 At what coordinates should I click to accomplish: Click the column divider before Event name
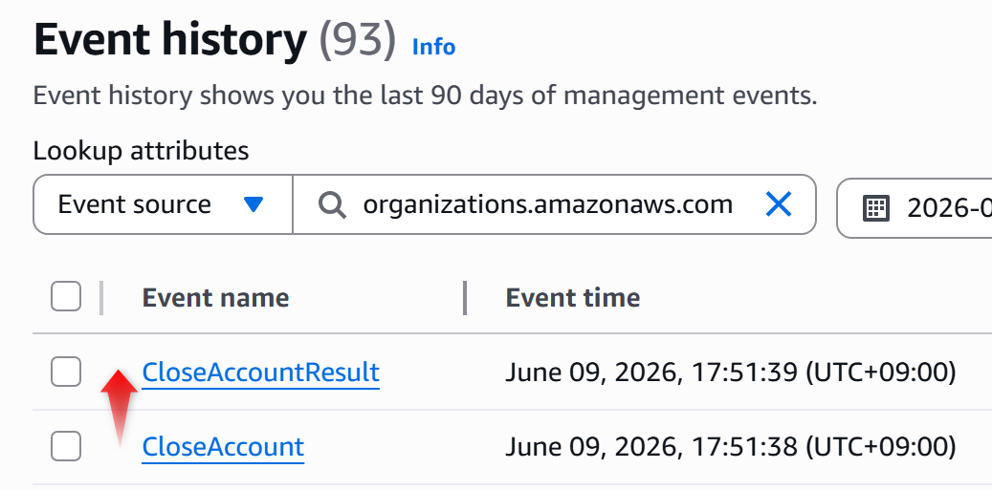pos(101,297)
